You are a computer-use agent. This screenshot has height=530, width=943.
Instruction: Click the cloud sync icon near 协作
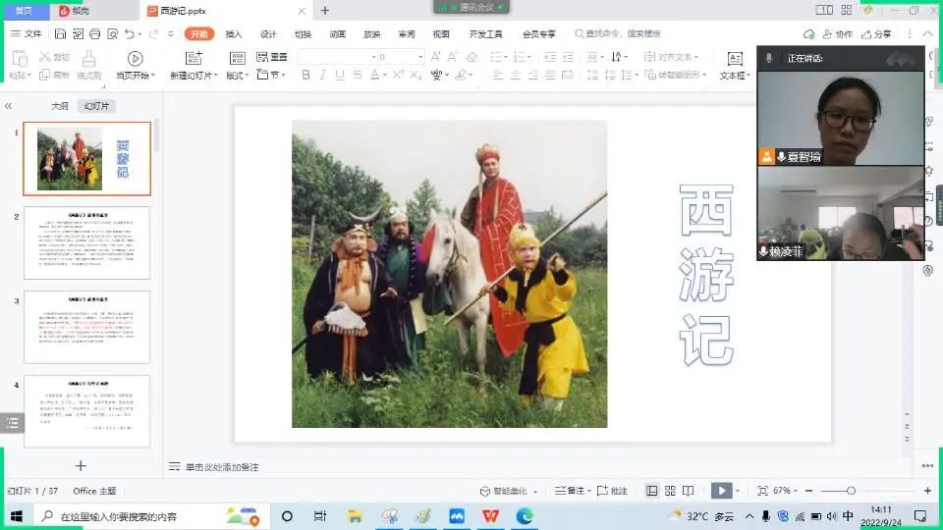tap(808, 34)
